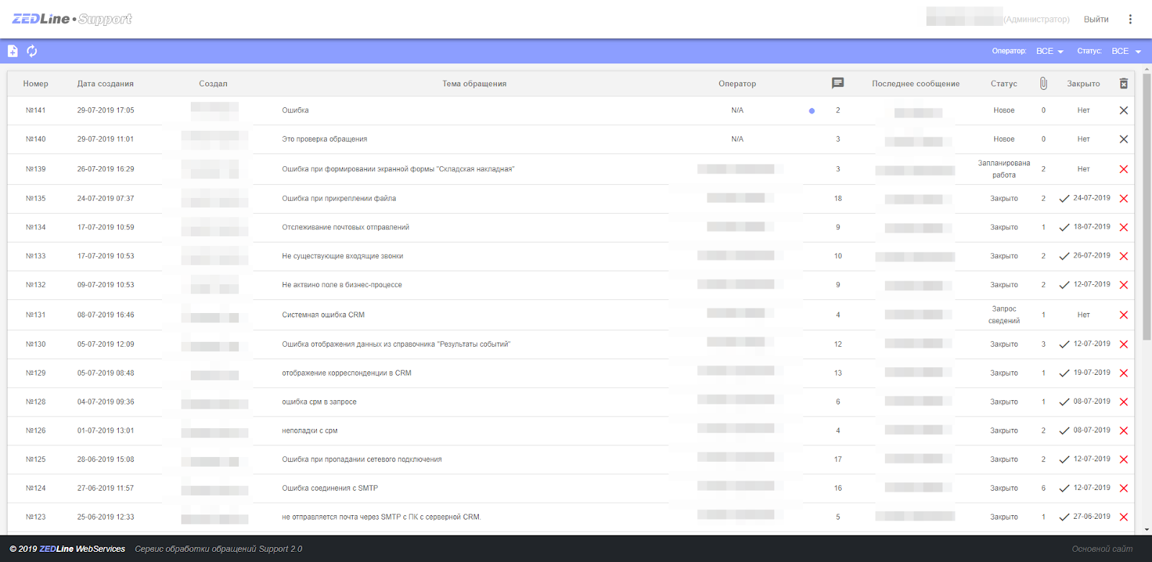Delete ticket №124 with the red X
Viewport: 1152px width, 562px height.
(x=1123, y=489)
